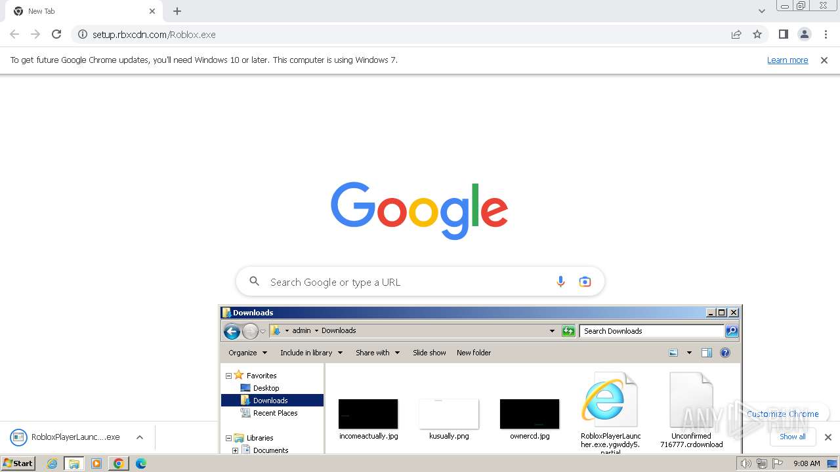The width and height of the screenshot is (840, 472).
Task: Click admin segment in Explorer path
Action: coord(301,330)
